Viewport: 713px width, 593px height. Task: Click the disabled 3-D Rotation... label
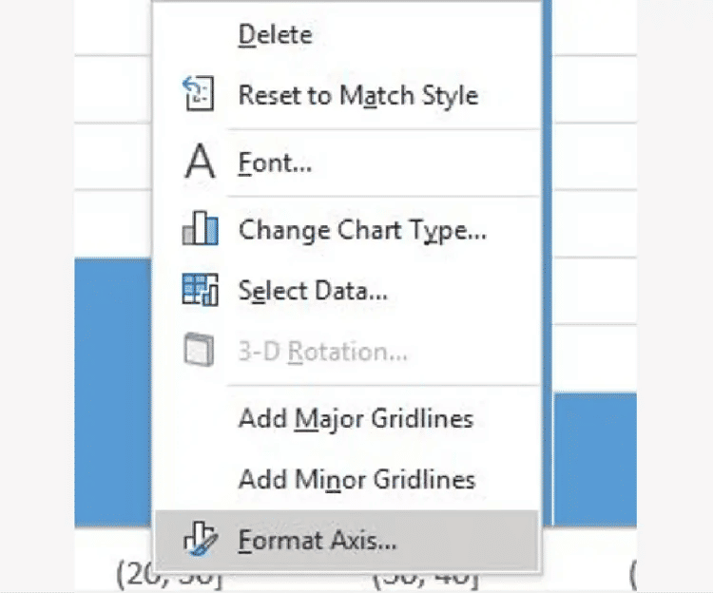point(322,352)
